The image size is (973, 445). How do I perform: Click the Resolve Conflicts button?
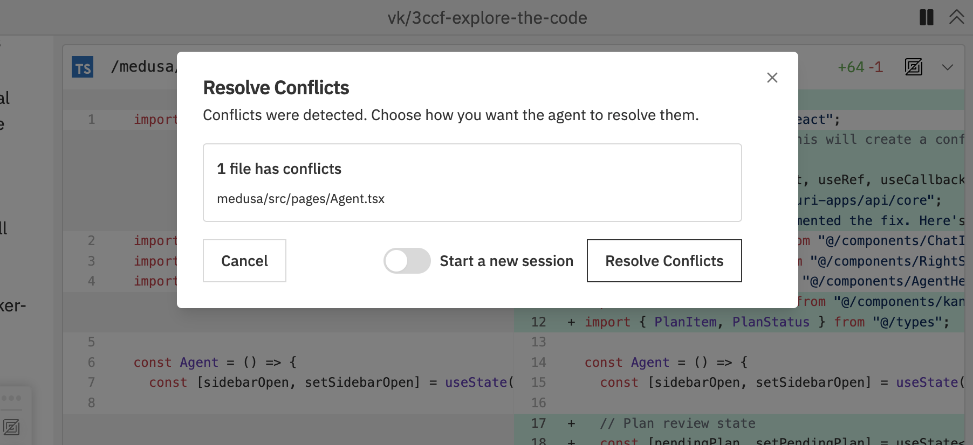pyautogui.click(x=664, y=261)
